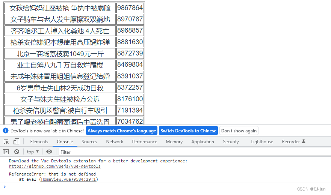Click the cell with value 8881630

tap(130, 42)
